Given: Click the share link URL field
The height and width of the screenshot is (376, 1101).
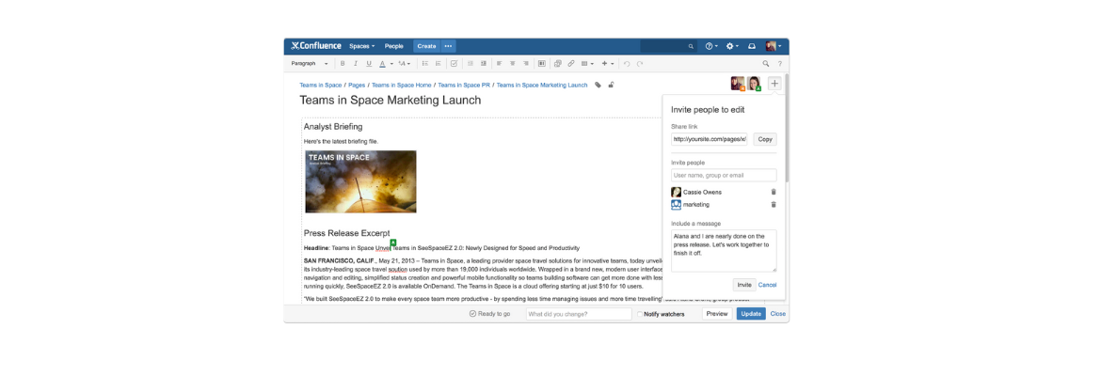Looking at the screenshot, I should pyautogui.click(x=710, y=140).
